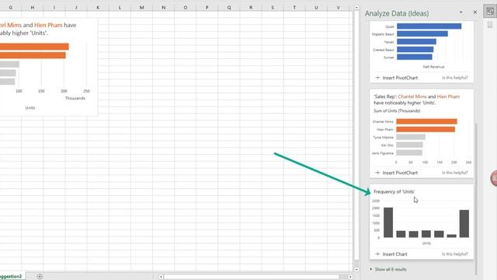Select column H header
The height and width of the screenshot is (280, 497).
pos(33,7)
